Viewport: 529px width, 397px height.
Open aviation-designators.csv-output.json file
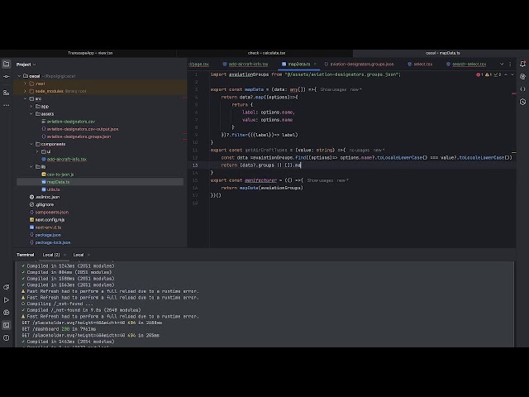pos(83,129)
